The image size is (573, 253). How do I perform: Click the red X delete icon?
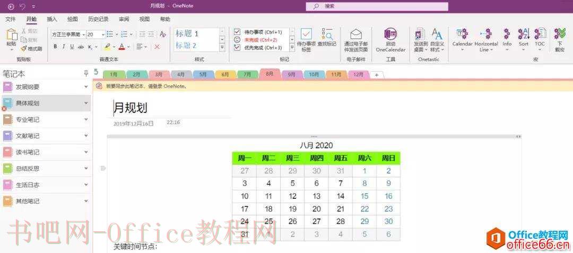coord(157,47)
